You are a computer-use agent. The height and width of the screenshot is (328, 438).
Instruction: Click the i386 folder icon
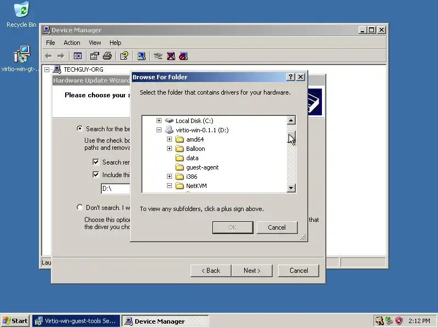pos(180,176)
